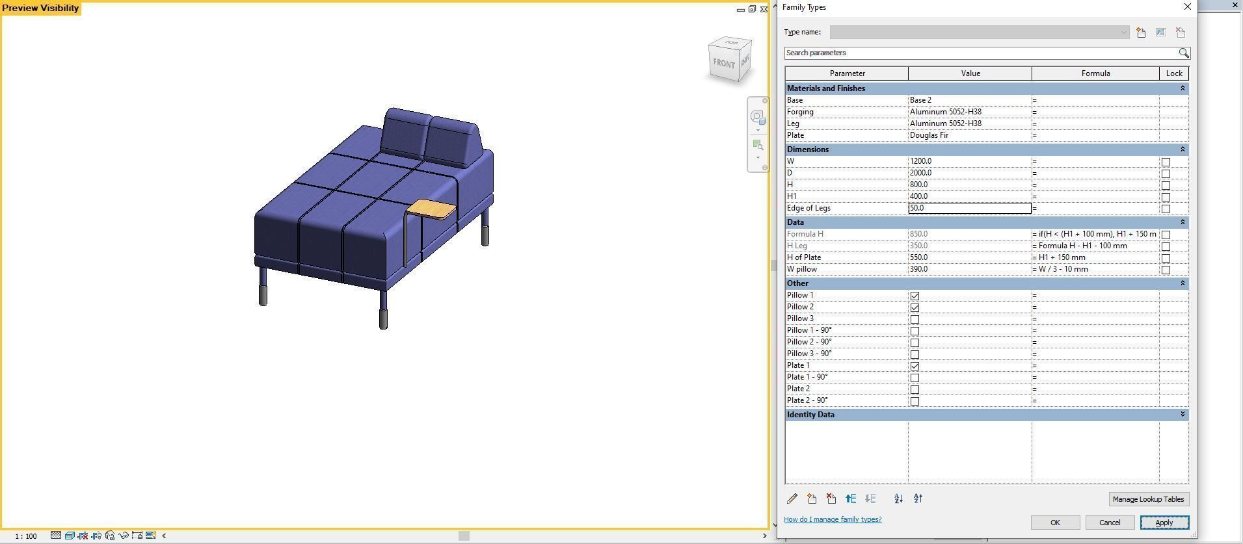Collapse the Other group
Screen dimensions: 1243x544
point(1183,283)
